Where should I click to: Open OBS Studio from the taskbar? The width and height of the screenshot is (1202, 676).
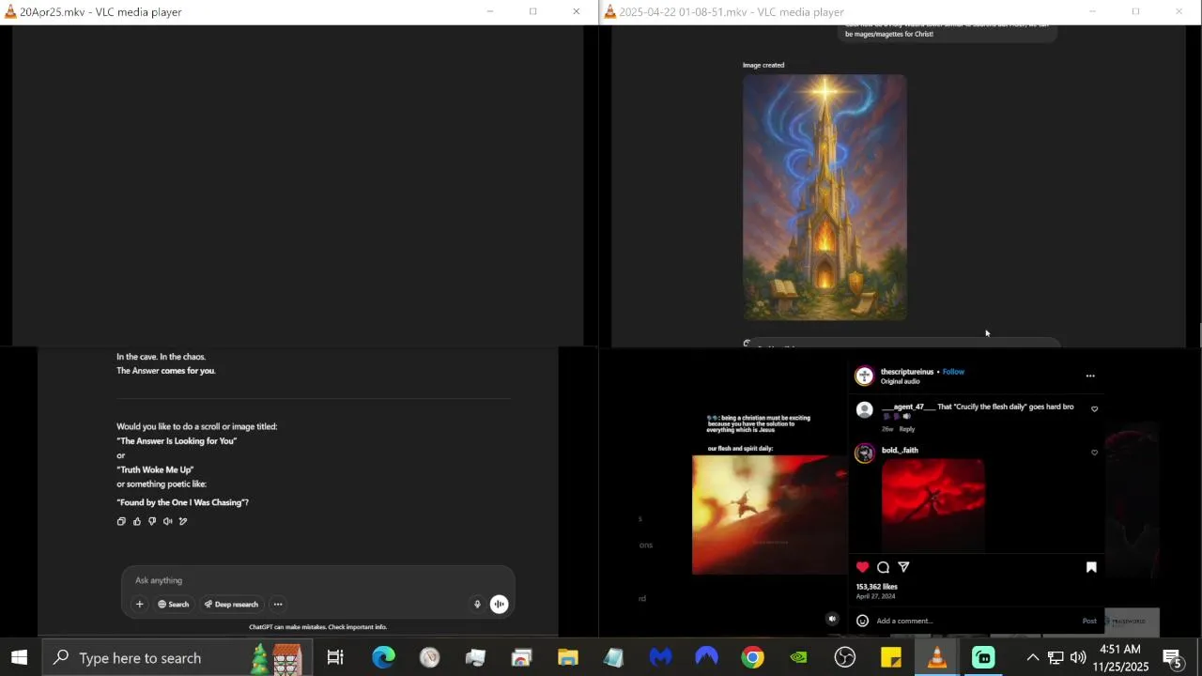845,657
